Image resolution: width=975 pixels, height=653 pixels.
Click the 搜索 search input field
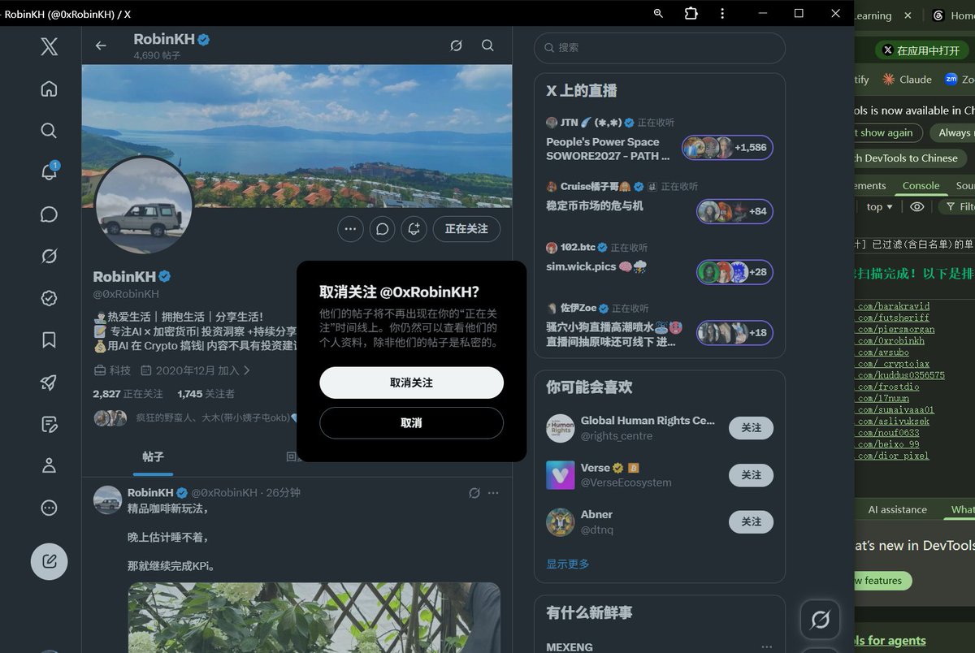click(x=660, y=48)
